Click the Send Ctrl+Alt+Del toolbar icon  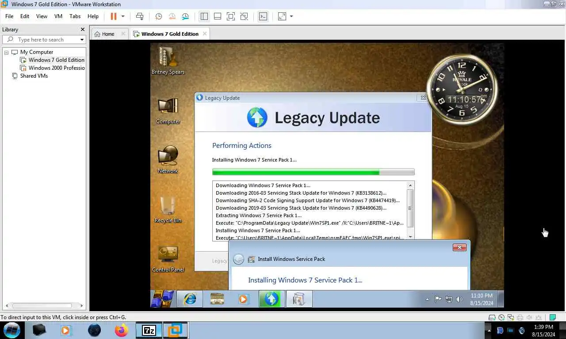coord(140,16)
